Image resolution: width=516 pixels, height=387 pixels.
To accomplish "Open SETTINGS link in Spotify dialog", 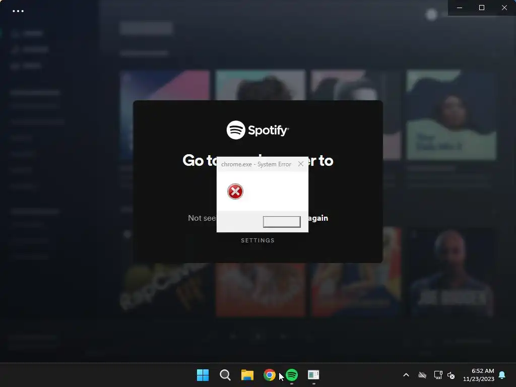I will point(257,240).
